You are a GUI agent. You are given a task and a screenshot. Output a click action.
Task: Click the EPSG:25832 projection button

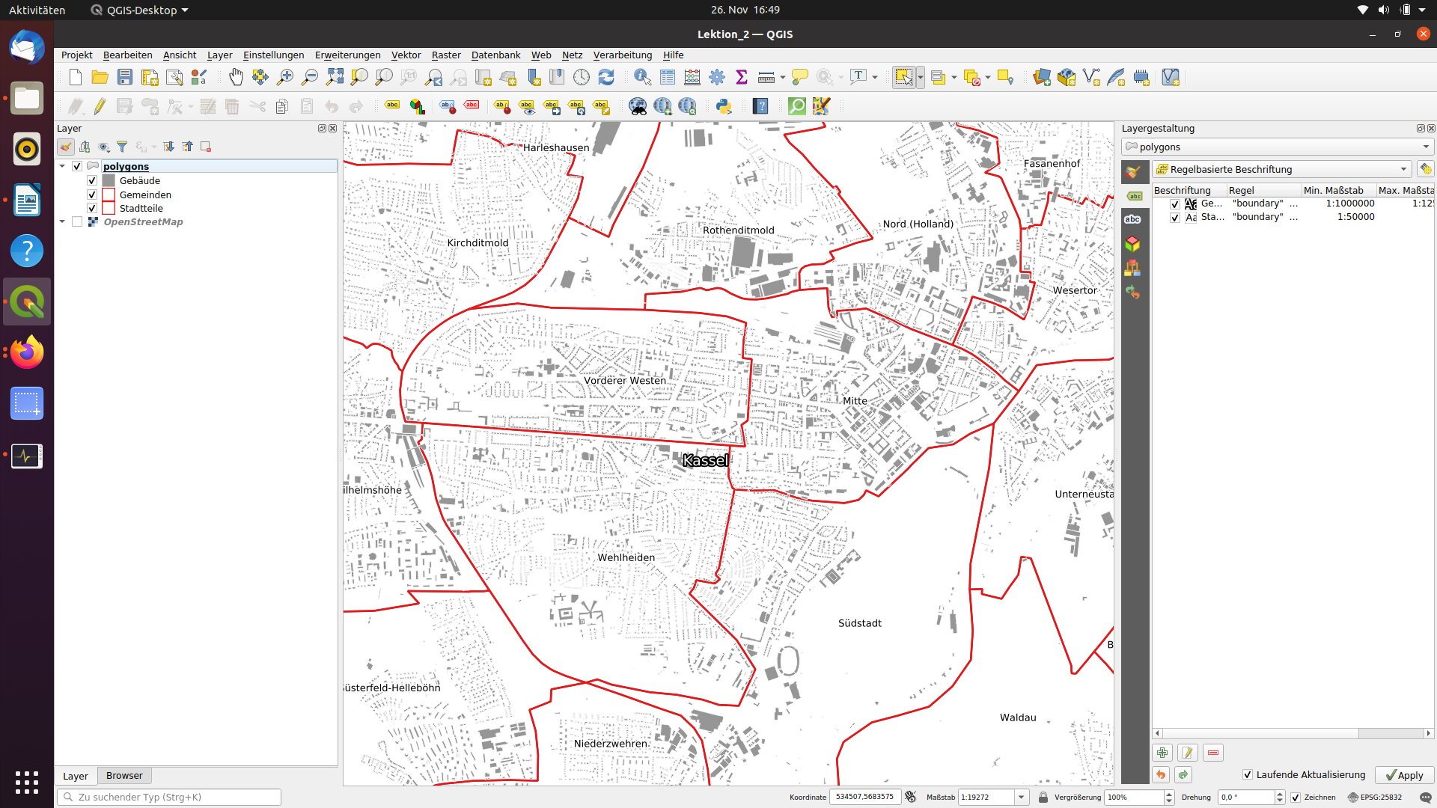1375,798
